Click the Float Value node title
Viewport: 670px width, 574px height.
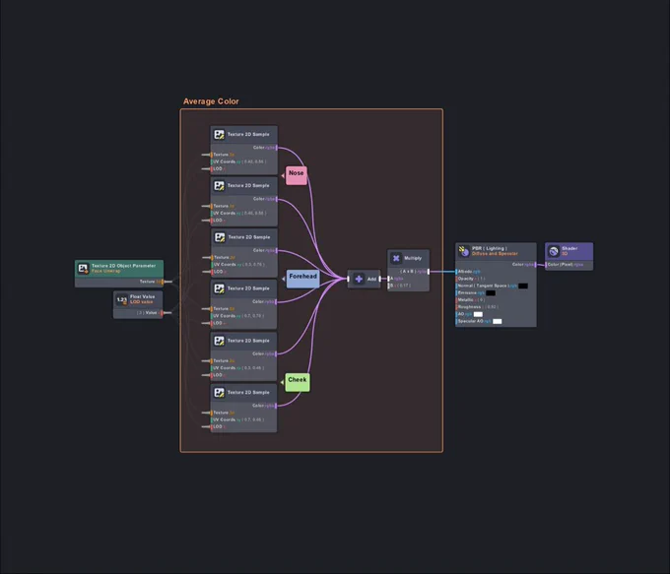(x=142, y=296)
